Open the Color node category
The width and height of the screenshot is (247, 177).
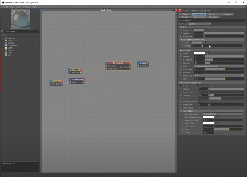[x=10, y=55]
